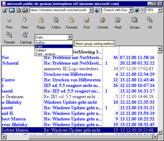Click date 17.12.00 14:46:39

137,97
